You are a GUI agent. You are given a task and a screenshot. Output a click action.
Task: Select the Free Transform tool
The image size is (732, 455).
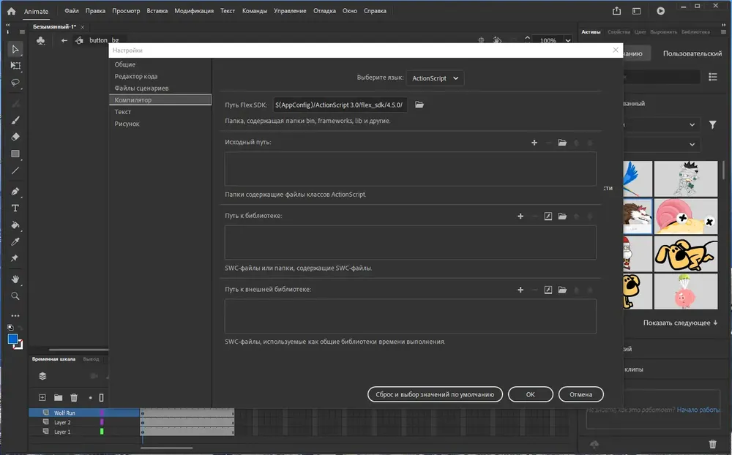click(x=15, y=66)
